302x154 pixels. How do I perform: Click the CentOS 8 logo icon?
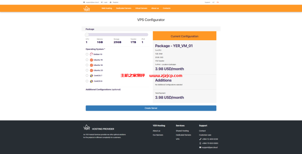(91, 81)
